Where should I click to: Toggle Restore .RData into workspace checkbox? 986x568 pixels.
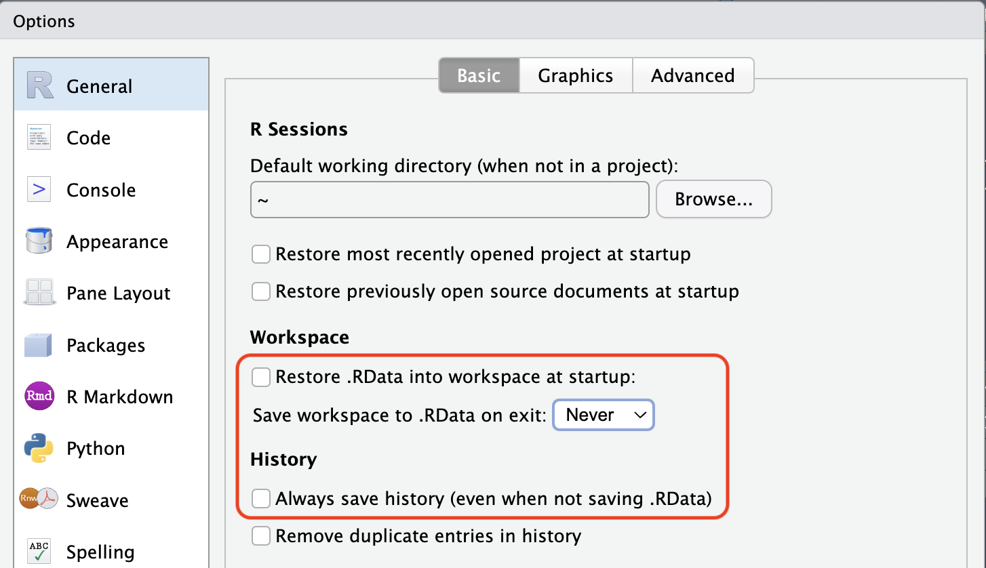(261, 378)
